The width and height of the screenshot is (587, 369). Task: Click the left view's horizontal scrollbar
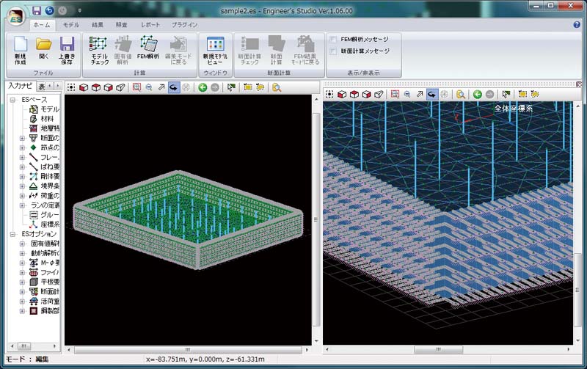click(x=188, y=350)
